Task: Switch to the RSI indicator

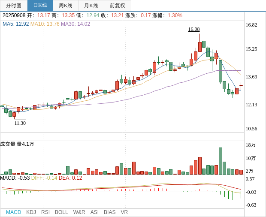Action: [x=45, y=212]
